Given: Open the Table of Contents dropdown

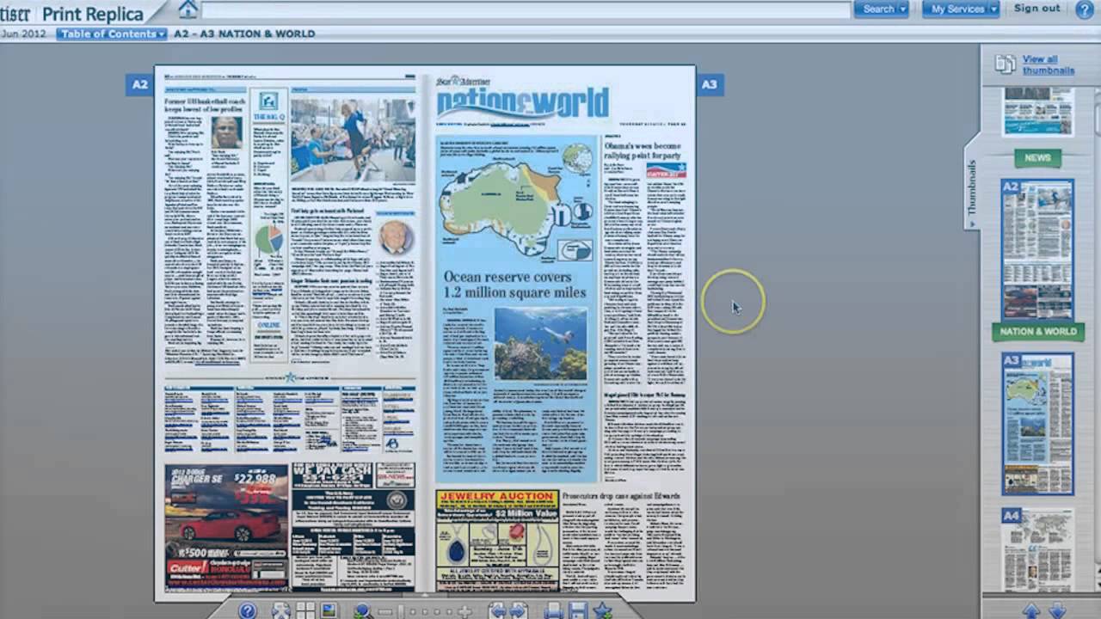Looking at the screenshot, I should pyautogui.click(x=111, y=34).
